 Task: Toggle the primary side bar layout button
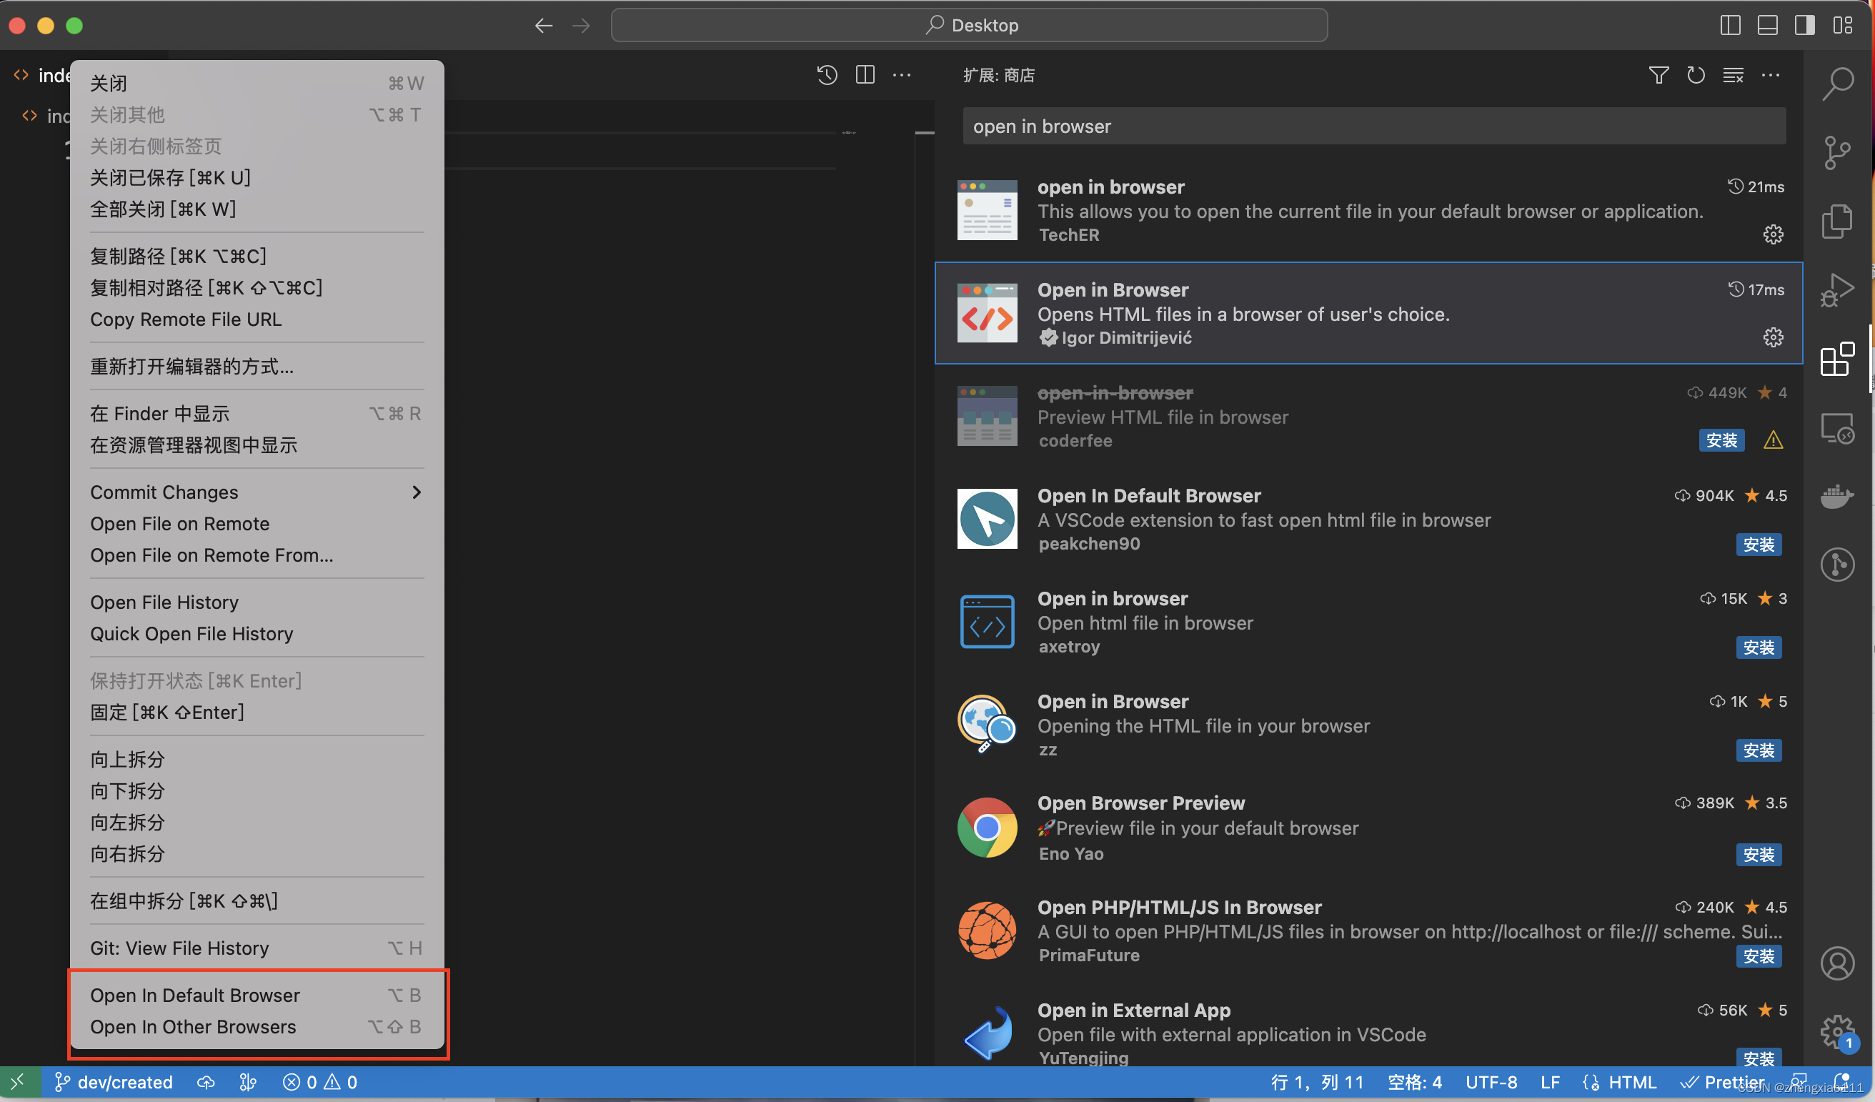click(1730, 25)
